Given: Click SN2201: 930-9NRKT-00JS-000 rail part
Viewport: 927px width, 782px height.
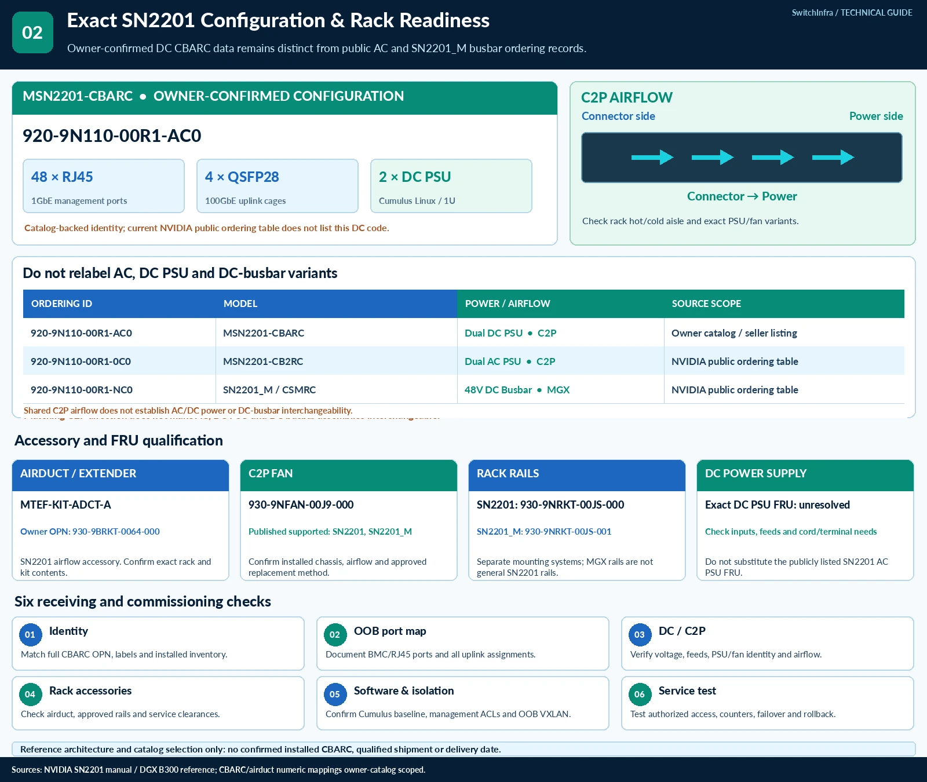Looking at the screenshot, I should (550, 505).
